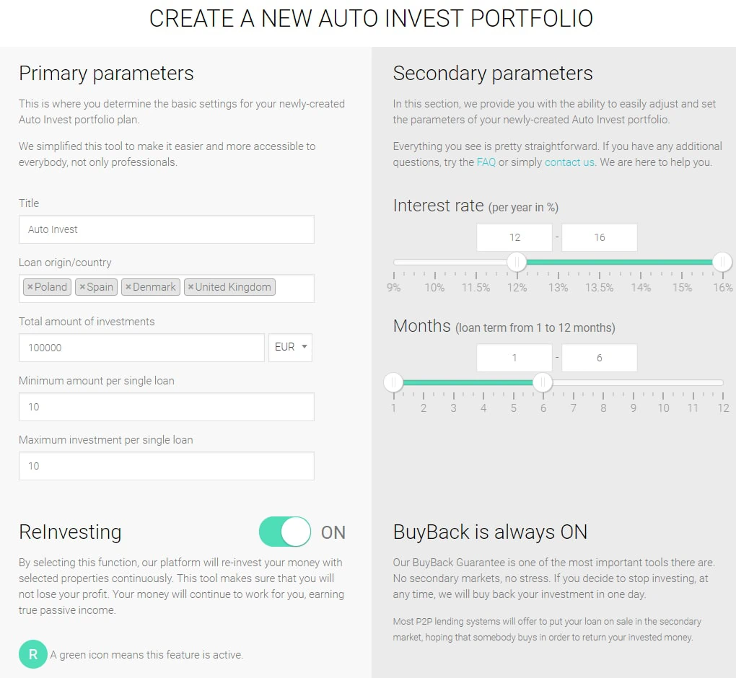Click the Maximum investment per single loan field
The height and width of the screenshot is (678, 736).
[167, 466]
